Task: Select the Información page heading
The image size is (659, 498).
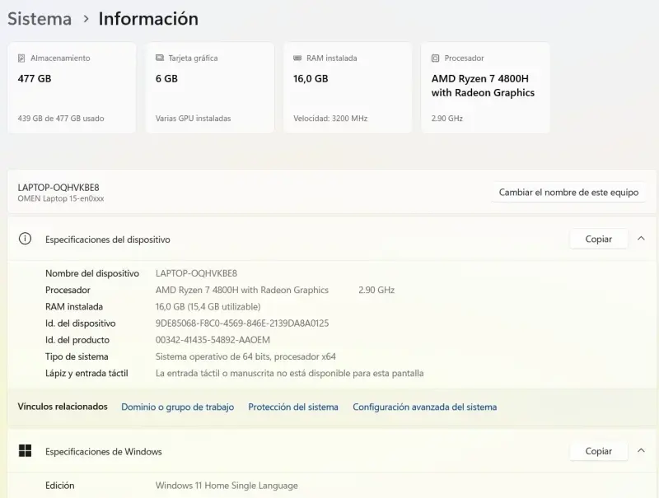Action: pos(148,19)
